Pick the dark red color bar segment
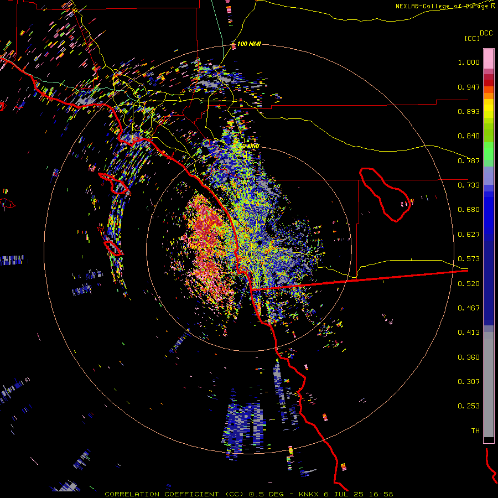 (x=489, y=83)
